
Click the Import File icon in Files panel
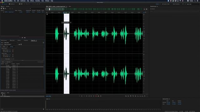point(3,9)
